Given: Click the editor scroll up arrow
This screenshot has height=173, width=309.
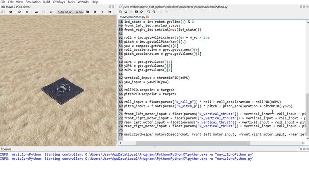Looking at the screenshot, I should [x=307, y=23].
